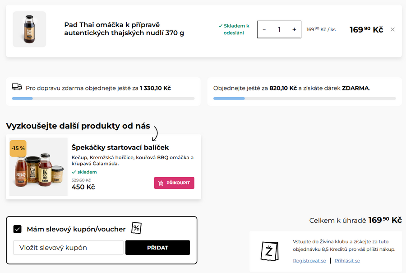Click the Živina klub bag icon
Screen dimensions: 406x273
coord(269,251)
